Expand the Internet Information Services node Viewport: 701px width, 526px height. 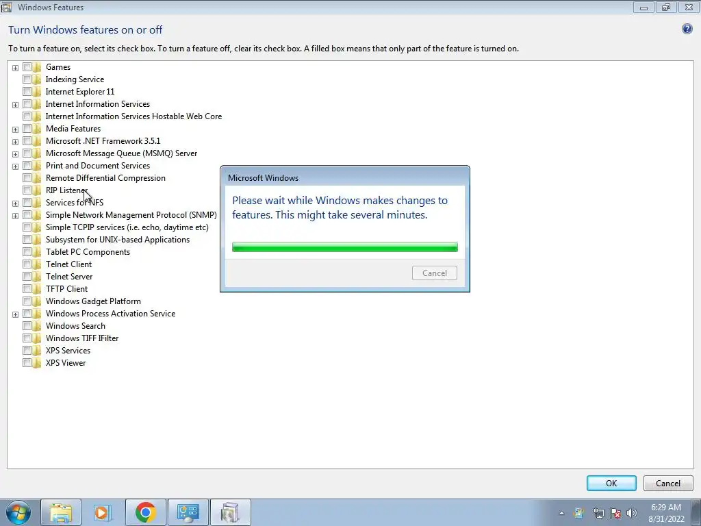[15, 105]
